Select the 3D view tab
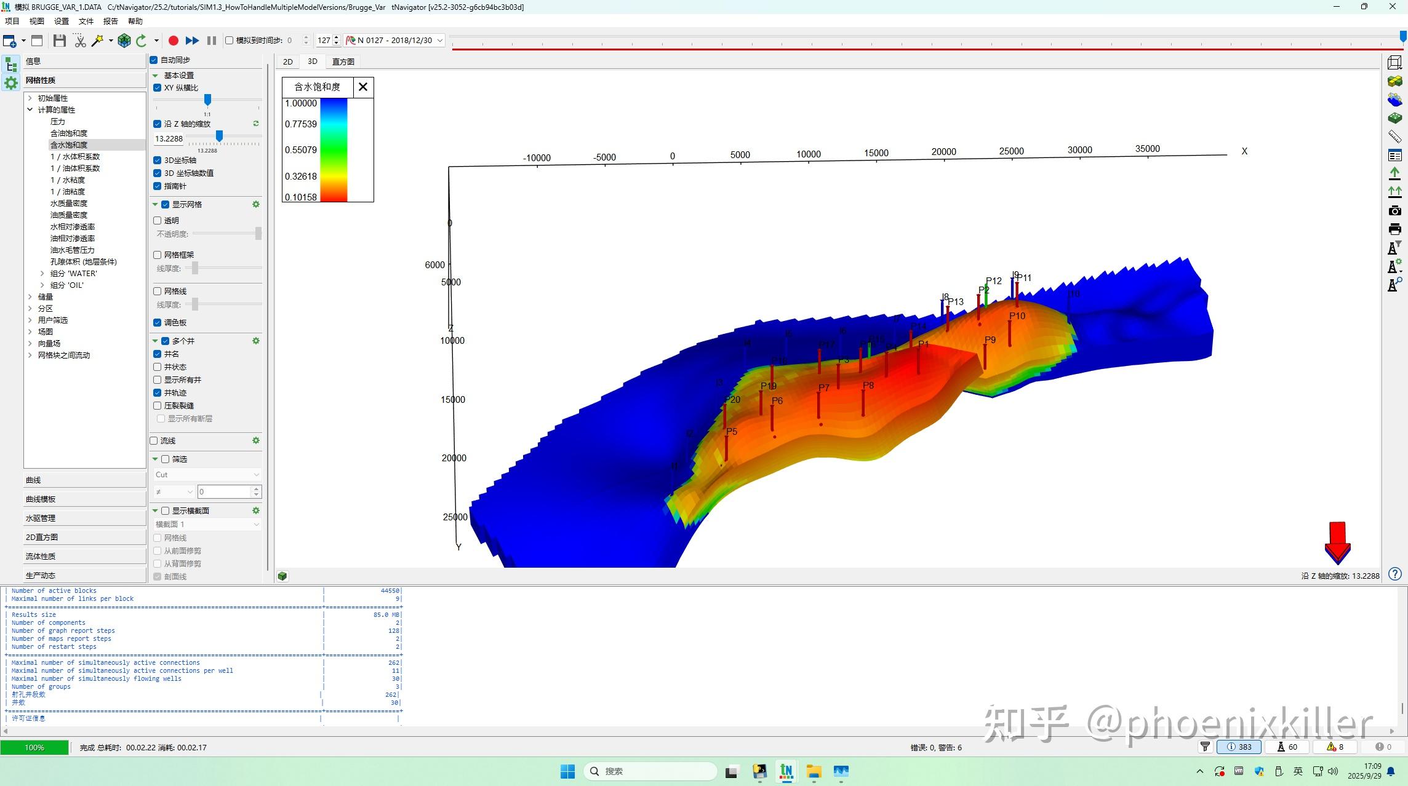The image size is (1408, 786). click(x=313, y=62)
